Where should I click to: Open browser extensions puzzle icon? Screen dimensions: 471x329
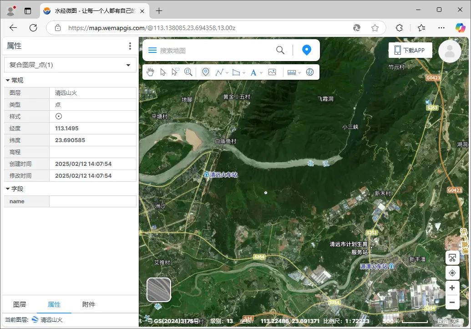[x=399, y=28]
